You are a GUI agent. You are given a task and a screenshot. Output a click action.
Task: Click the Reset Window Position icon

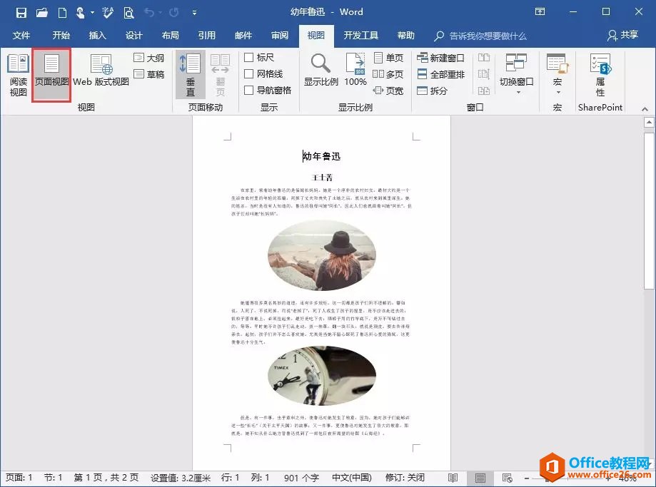pyautogui.click(x=484, y=91)
